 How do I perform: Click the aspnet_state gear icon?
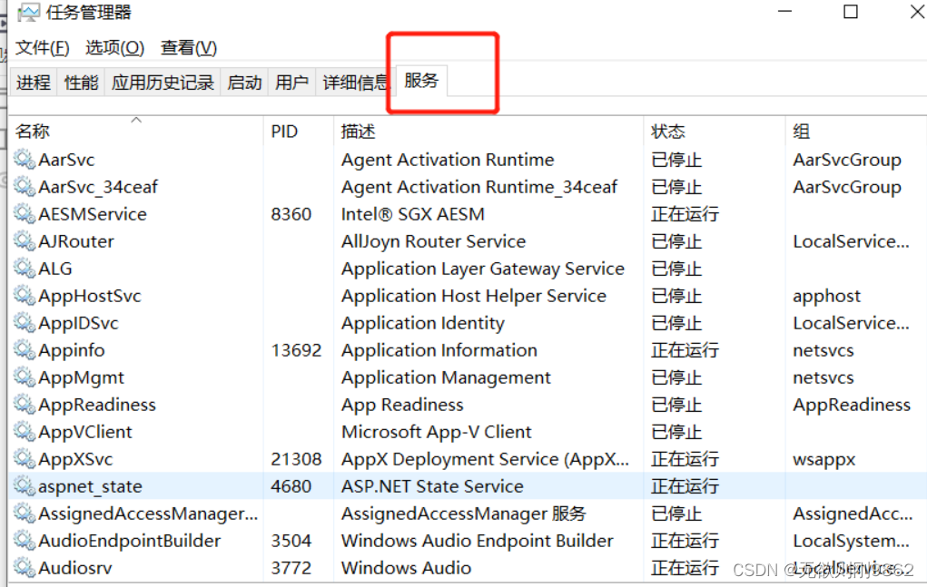(25, 486)
